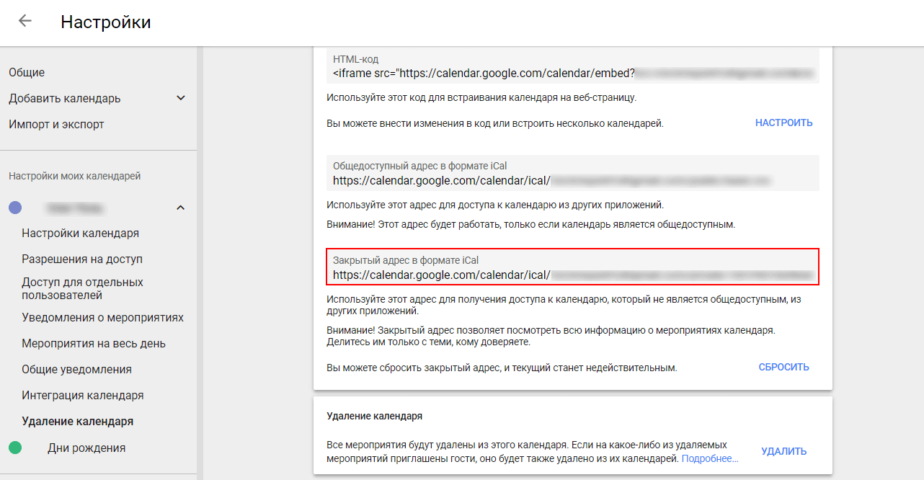
Task: Open the Общие settings section
Action: click(x=27, y=72)
